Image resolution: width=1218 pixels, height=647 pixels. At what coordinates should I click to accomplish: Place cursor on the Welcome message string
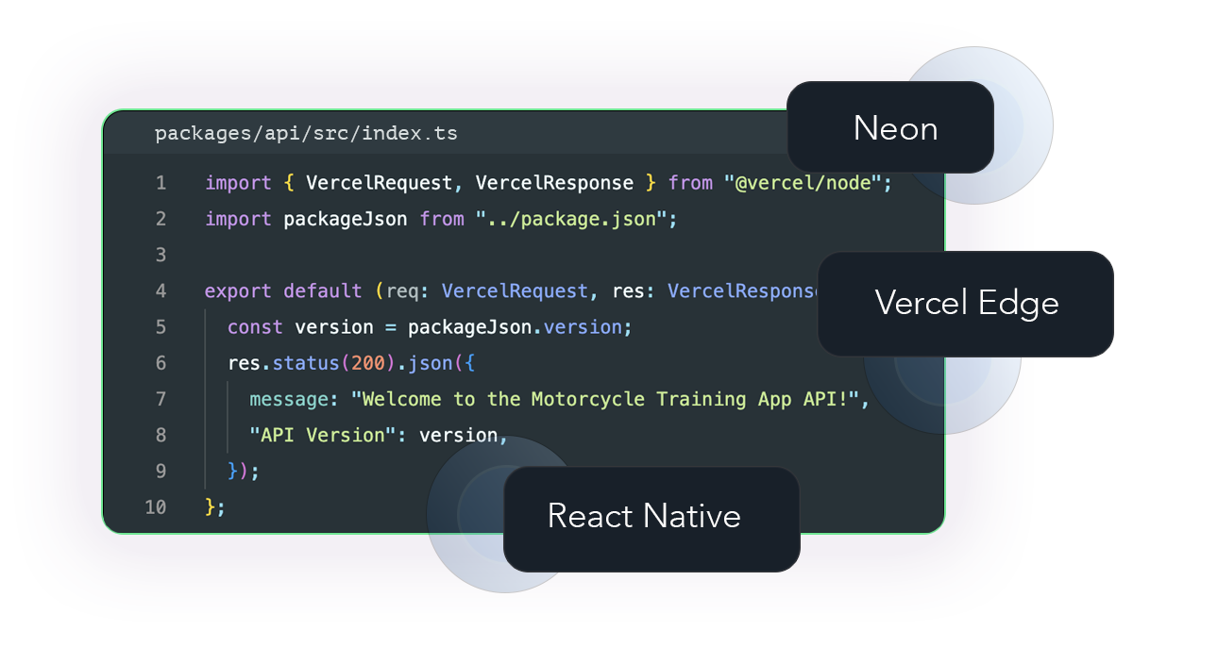coord(605,399)
